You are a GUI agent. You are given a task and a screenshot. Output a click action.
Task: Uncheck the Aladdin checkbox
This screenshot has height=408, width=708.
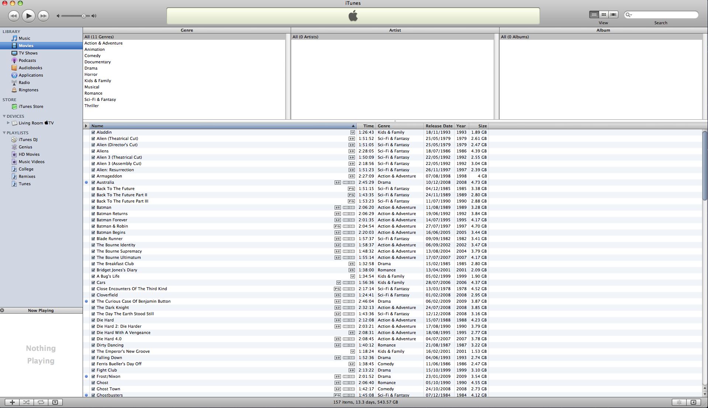(x=93, y=132)
